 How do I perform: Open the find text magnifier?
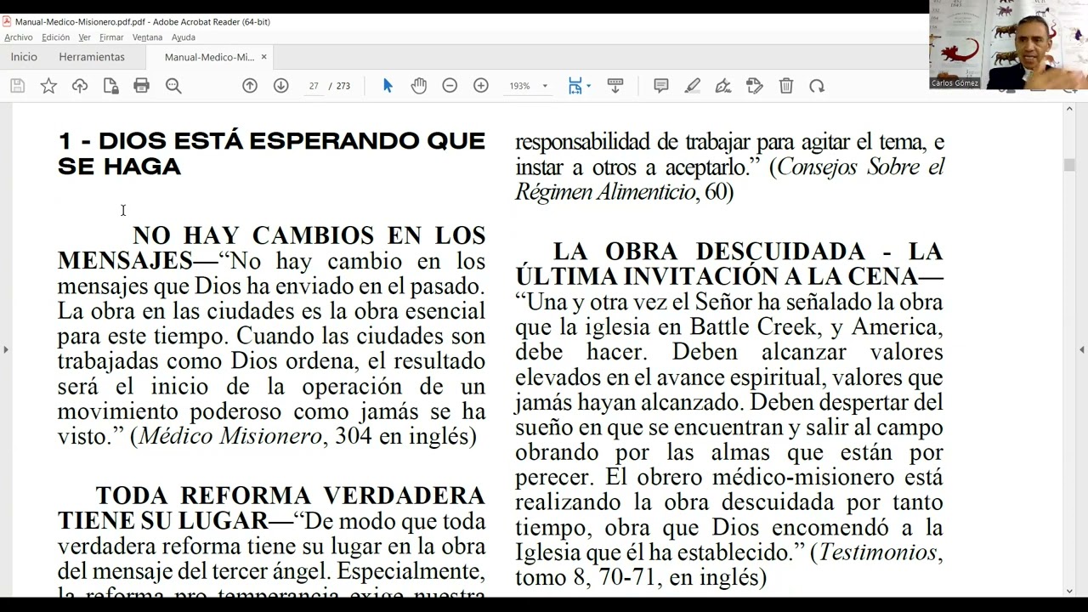[x=173, y=86]
